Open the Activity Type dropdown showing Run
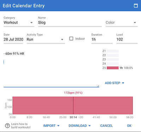Image resolution: width=141 pixels, height=132 pixels. click(x=46, y=39)
